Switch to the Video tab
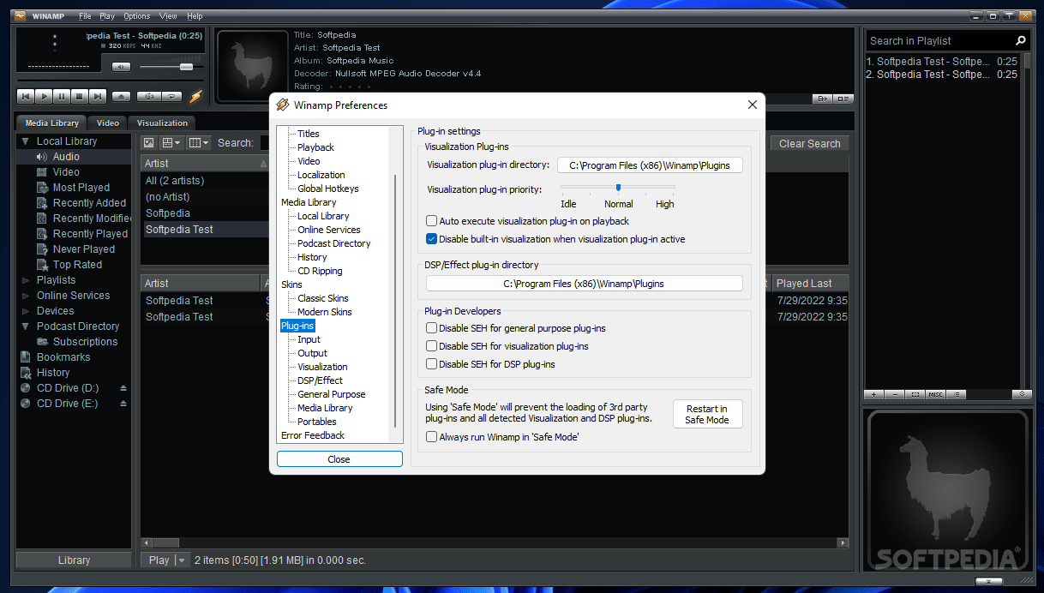The height and width of the screenshot is (593, 1044). pyautogui.click(x=108, y=123)
